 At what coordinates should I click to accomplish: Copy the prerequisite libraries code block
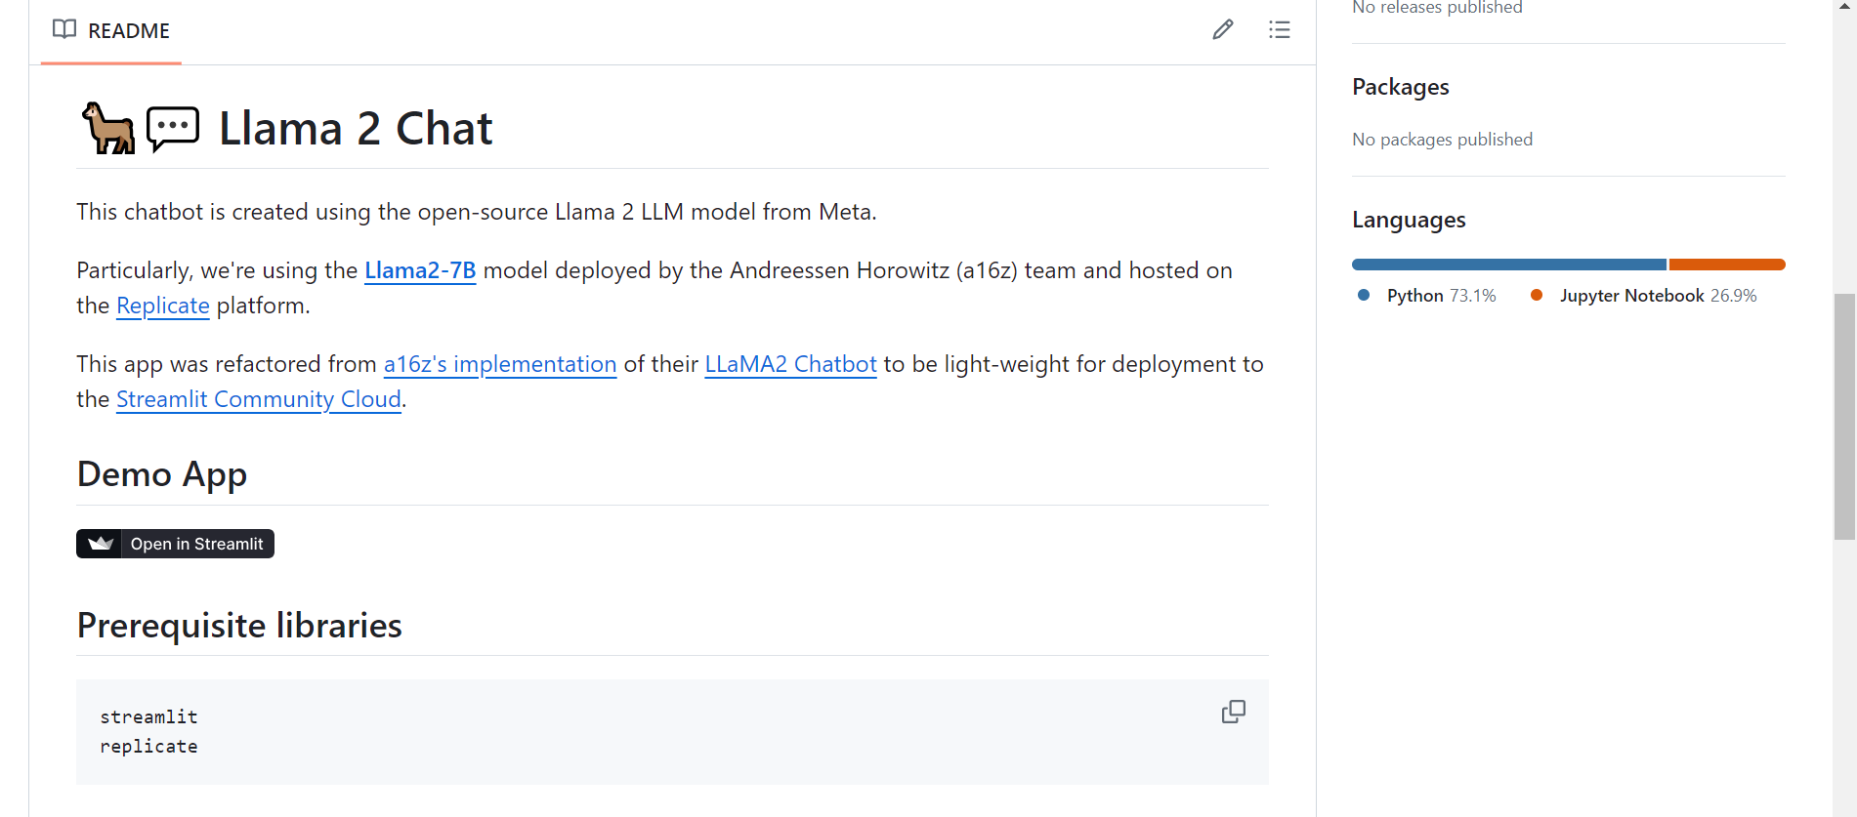pyautogui.click(x=1233, y=712)
